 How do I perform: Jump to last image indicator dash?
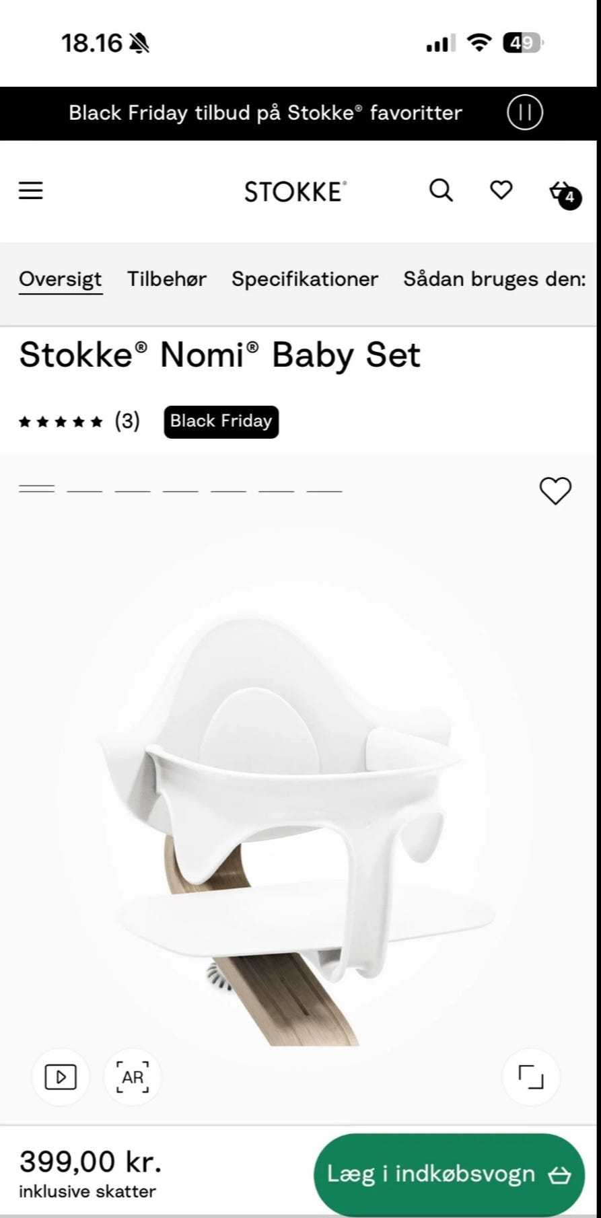pos(324,491)
